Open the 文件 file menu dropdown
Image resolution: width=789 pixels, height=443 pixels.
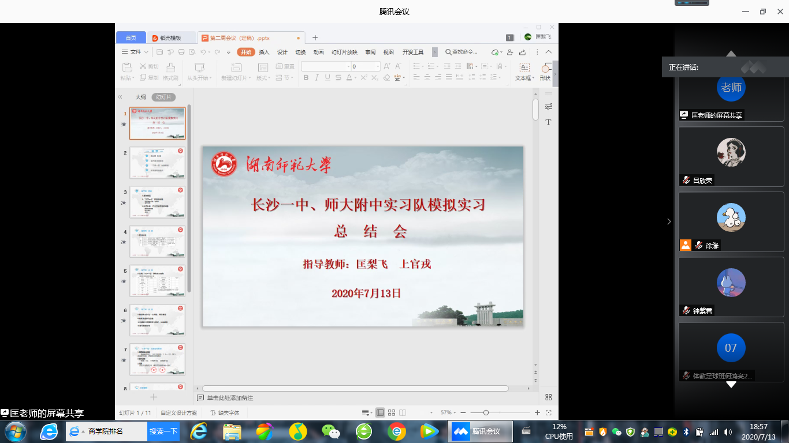pyautogui.click(x=135, y=52)
